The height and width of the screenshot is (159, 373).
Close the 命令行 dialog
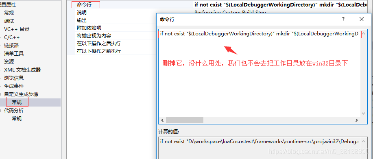pyautogui.click(x=361, y=19)
